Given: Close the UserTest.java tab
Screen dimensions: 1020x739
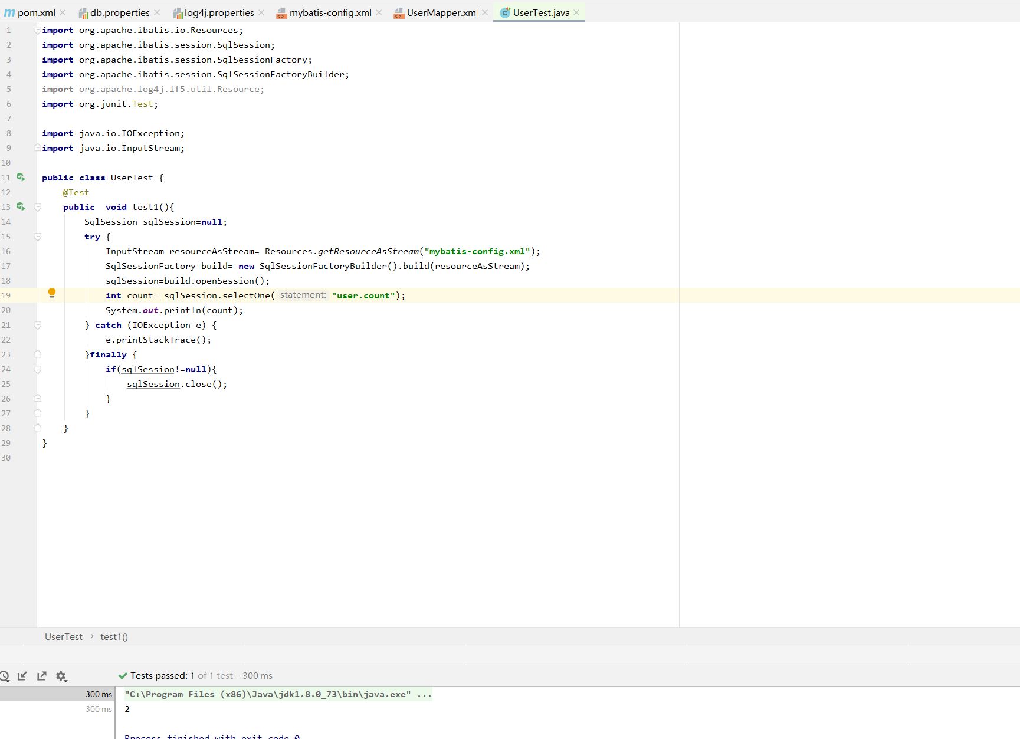Looking at the screenshot, I should tap(576, 12).
